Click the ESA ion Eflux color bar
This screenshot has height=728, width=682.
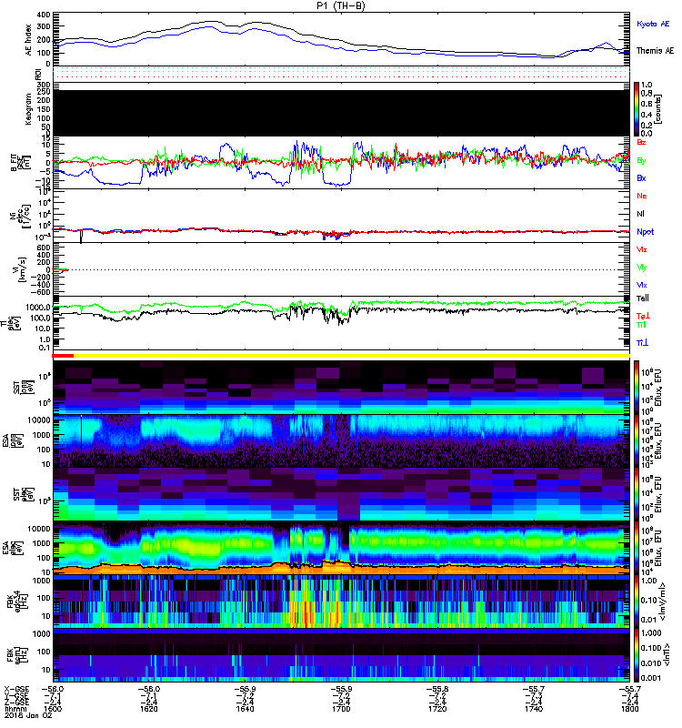637,441
